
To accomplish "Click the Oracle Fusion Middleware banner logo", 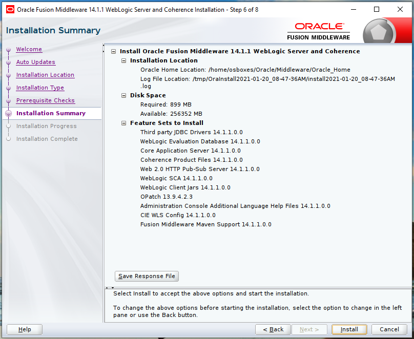I will coord(319,31).
